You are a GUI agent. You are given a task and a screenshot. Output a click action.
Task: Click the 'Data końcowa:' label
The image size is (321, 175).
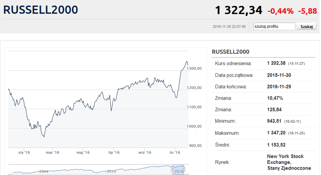click(231, 87)
